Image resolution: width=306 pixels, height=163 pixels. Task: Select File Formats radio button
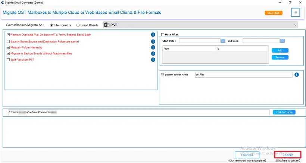tap(51, 25)
